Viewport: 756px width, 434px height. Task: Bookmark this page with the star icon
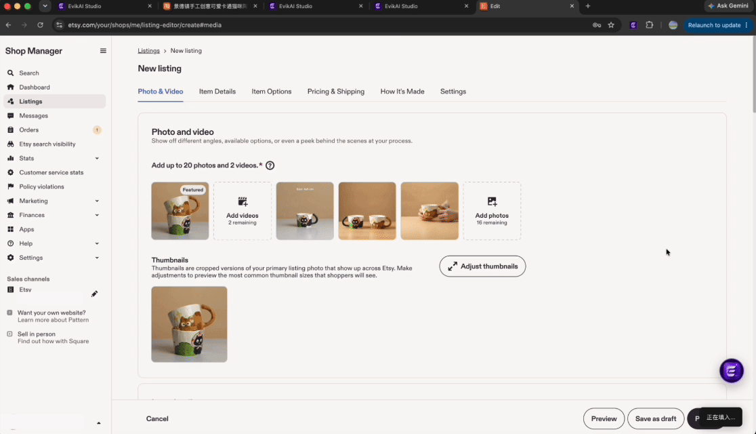(x=611, y=25)
